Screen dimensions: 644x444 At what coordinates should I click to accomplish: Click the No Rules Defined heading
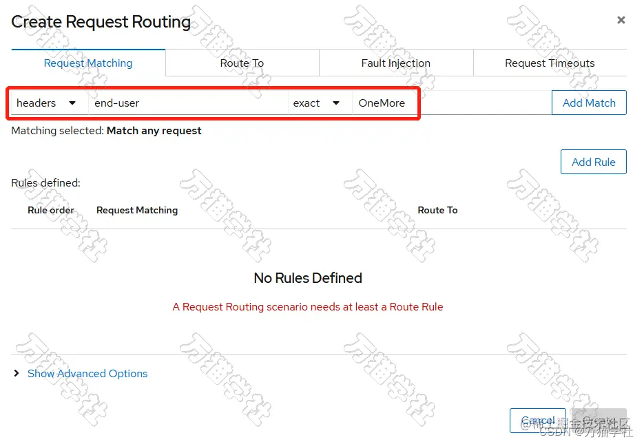pyautogui.click(x=308, y=278)
